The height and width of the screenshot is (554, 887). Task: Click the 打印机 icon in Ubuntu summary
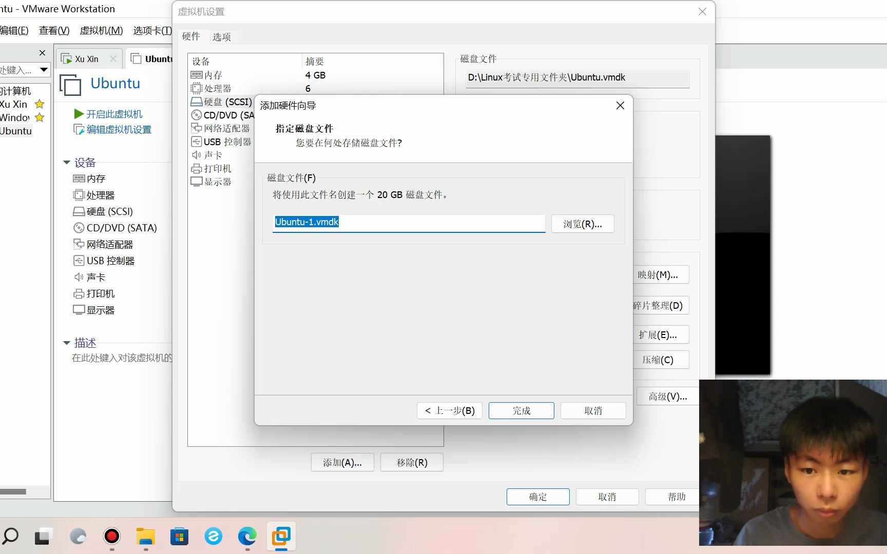point(79,293)
